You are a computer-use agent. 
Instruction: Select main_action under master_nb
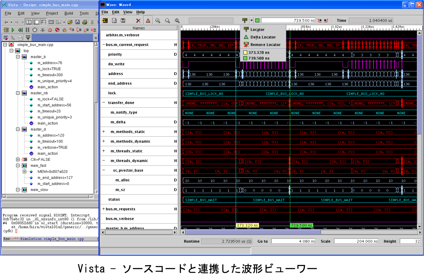(48, 123)
